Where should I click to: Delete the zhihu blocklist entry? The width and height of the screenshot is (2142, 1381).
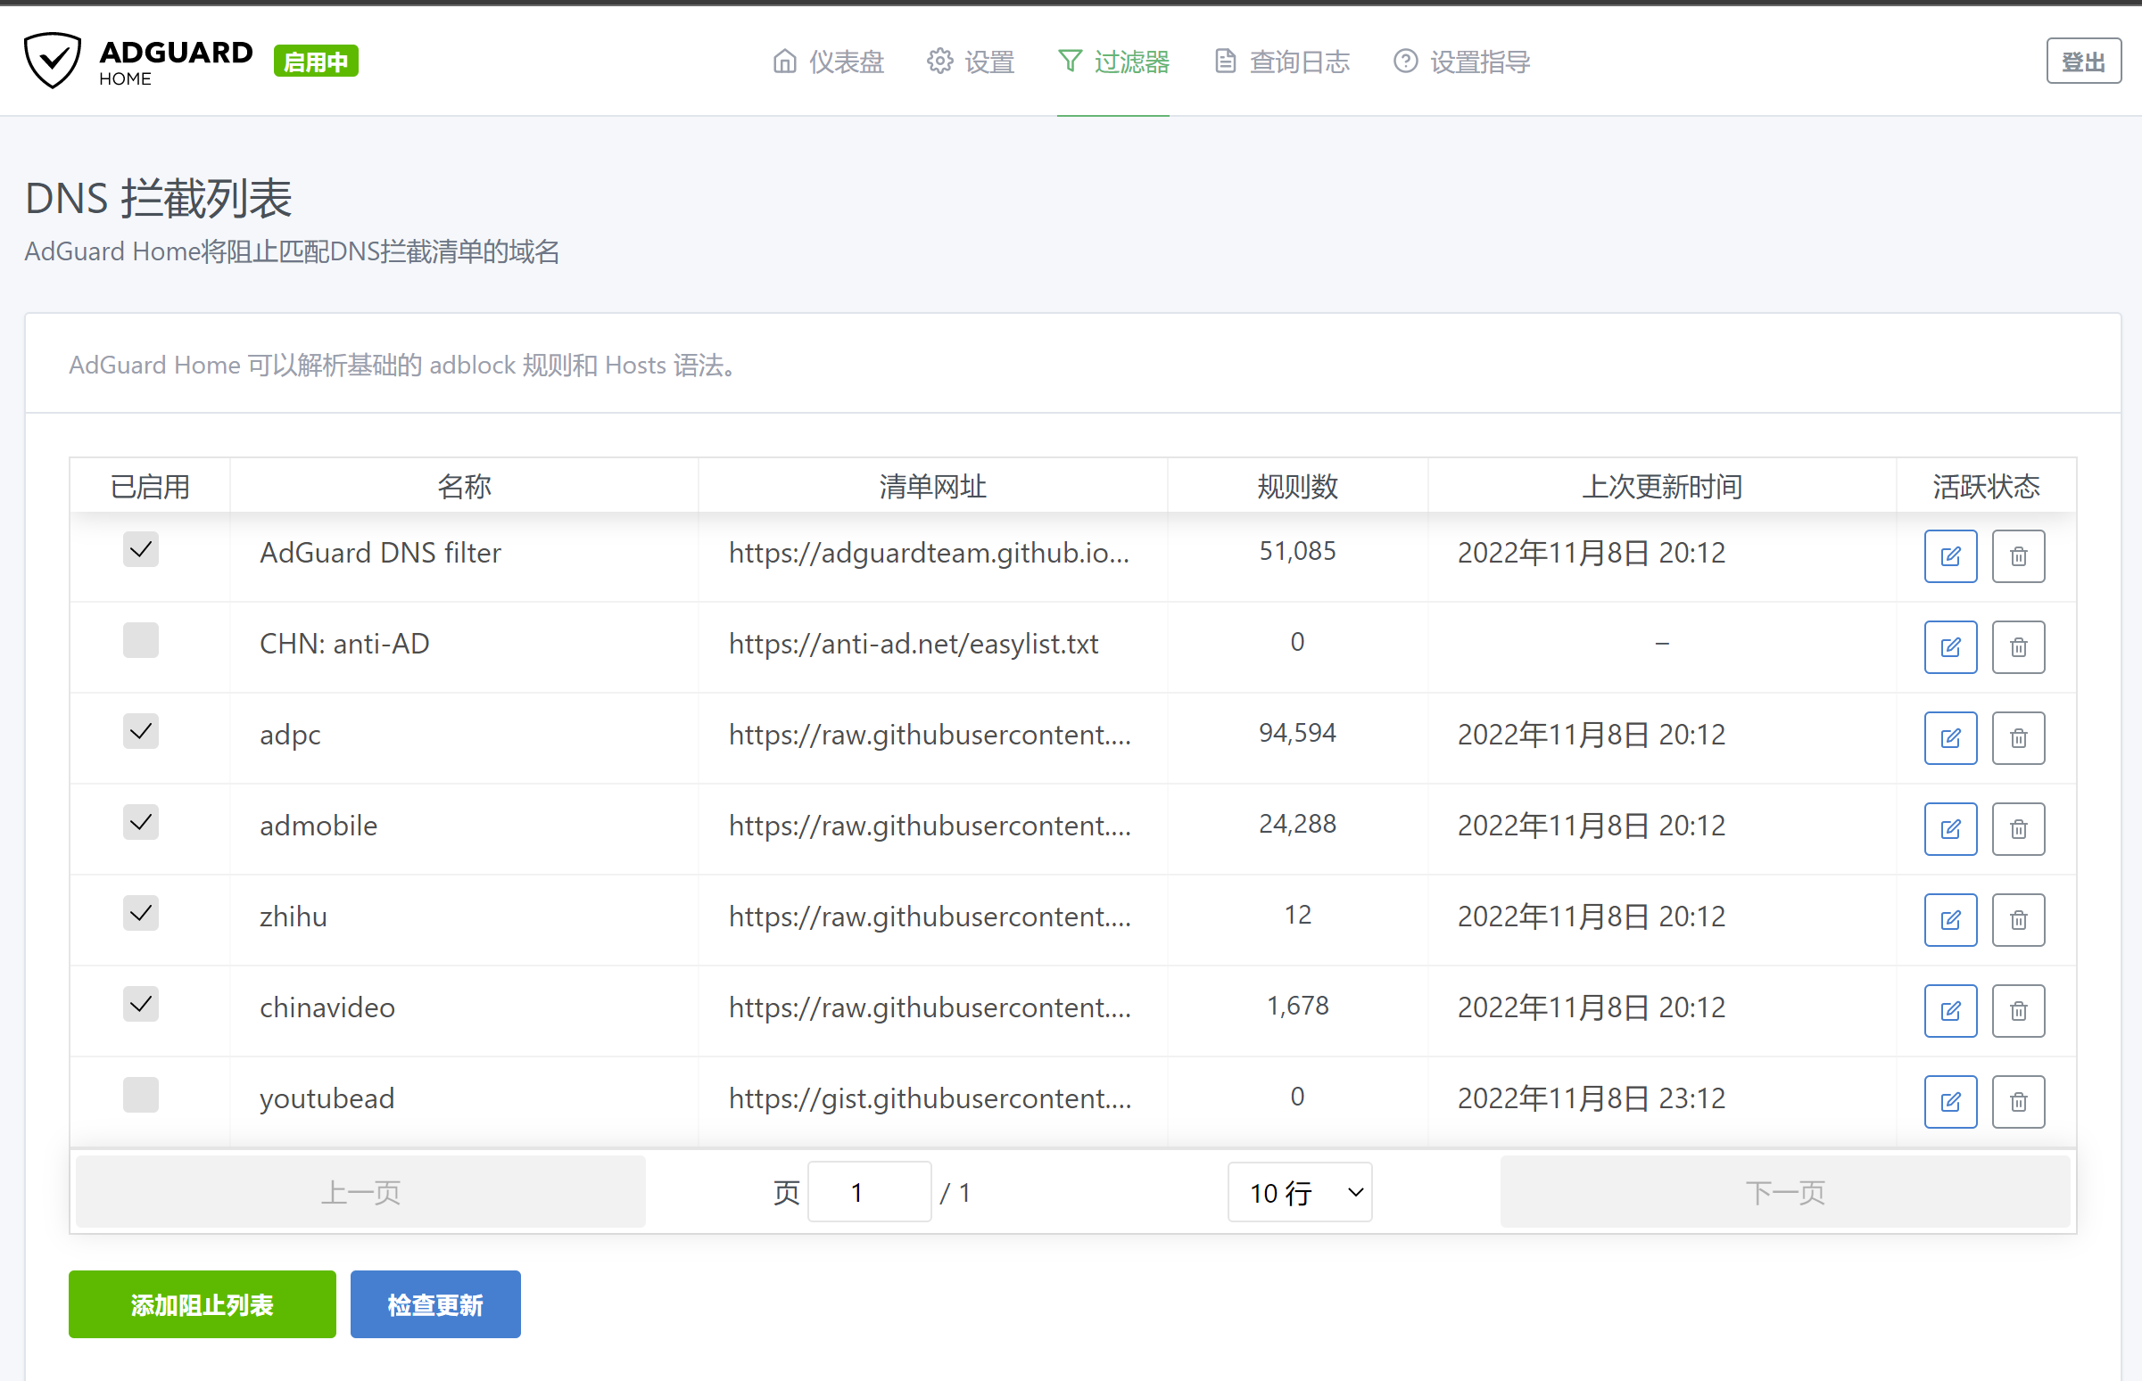point(2018,919)
